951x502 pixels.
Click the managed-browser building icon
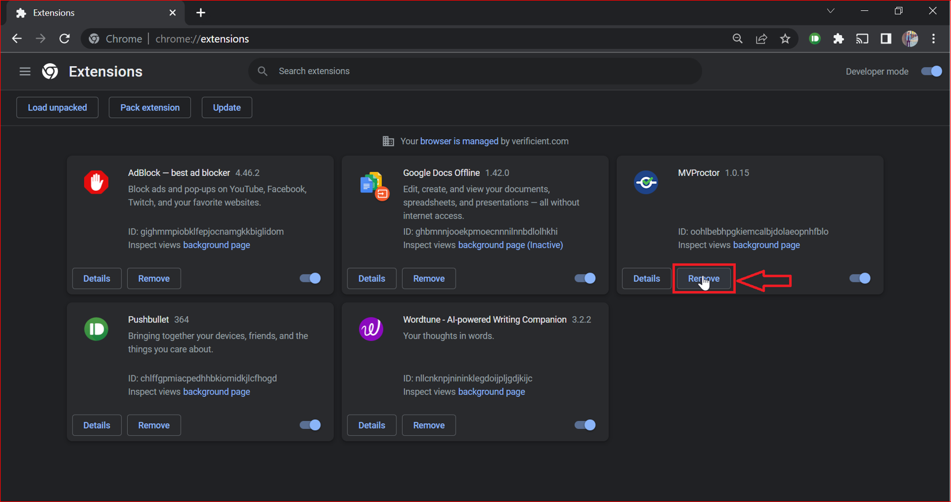388,141
